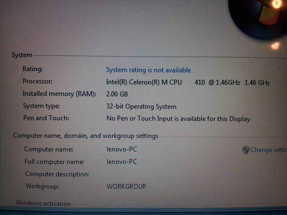Click the 'Rating:' label
The width and height of the screenshot is (287, 215).
pyautogui.click(x=33, y=69)
